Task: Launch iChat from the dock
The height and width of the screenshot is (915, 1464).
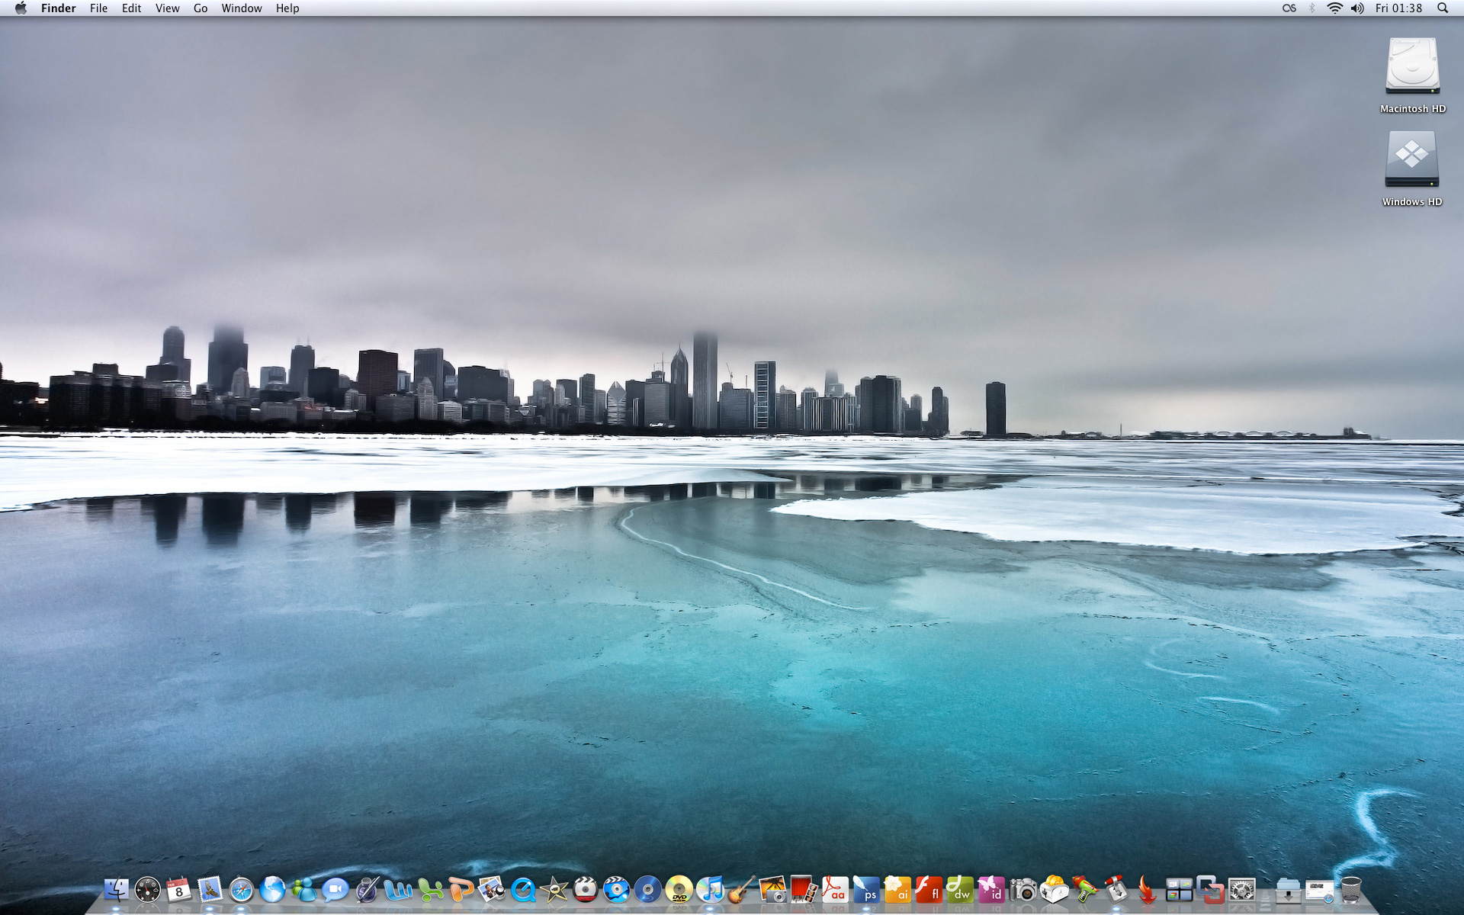Action: pos(335,889)
